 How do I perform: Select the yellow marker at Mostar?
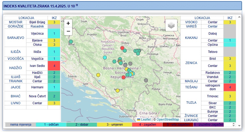117,90
